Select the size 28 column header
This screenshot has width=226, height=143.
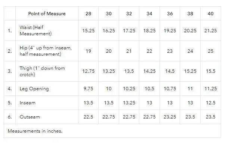88,14
